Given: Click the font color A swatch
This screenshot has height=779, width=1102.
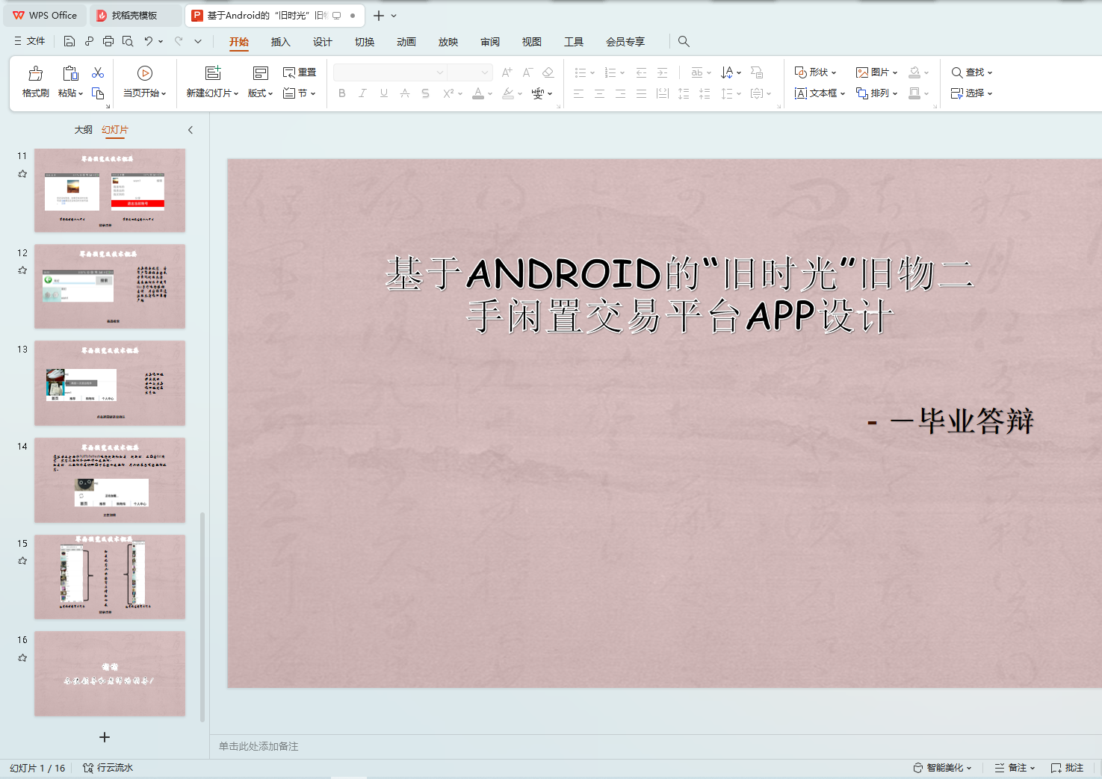Looking at the screenshot, I should click(x=478, y=93).
